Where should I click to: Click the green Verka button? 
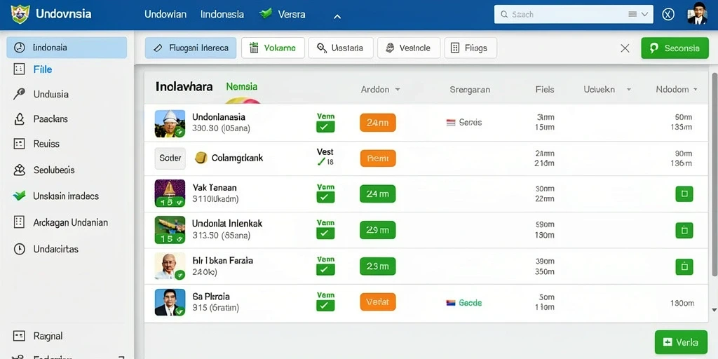pos(681,342)
